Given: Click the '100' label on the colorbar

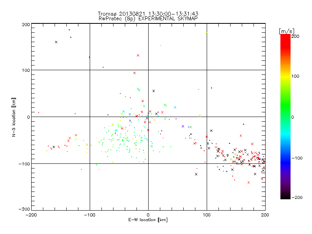Looking at the screenshot, I should [x=295, y=76].
